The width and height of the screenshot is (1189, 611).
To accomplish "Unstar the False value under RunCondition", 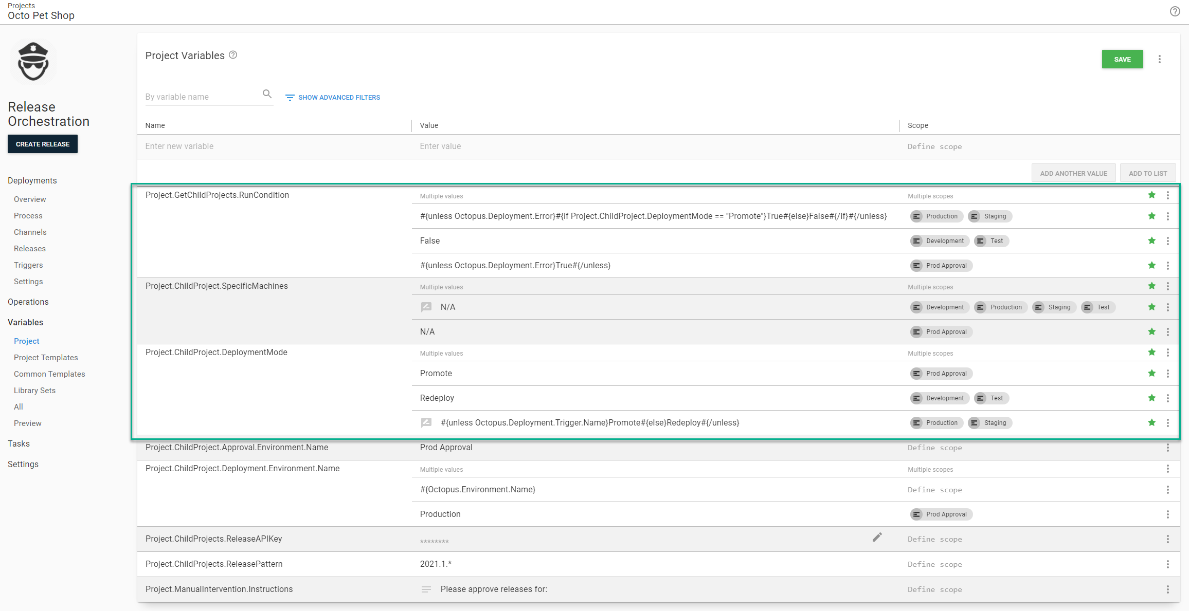I will click(x=1151, y=240).
